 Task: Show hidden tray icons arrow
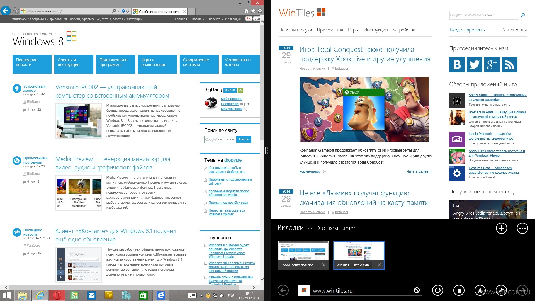[x=201, y=296]
